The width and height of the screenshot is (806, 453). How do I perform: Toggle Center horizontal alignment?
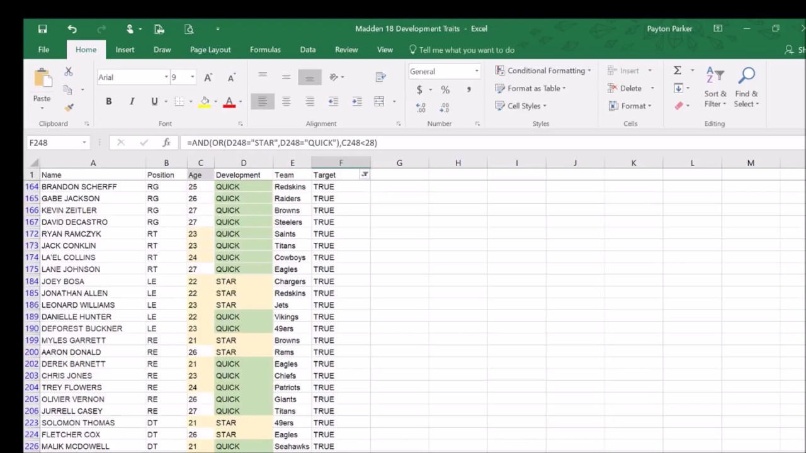click(x=286, y=101)
